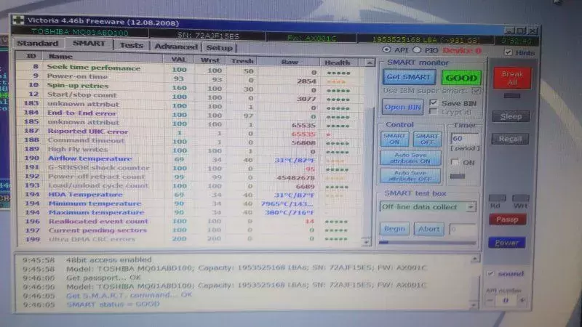
Task: Click Auto Save attributes OFF button
Action: pyautogui.click(x=410, y=176)
